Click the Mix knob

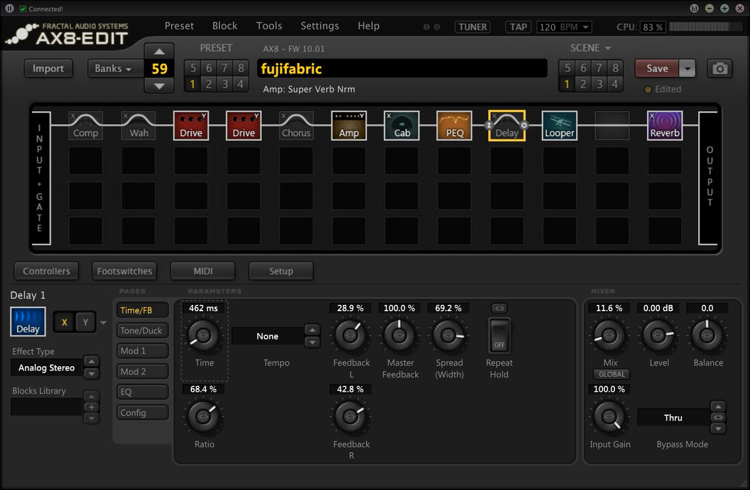[x=611, y=336]
